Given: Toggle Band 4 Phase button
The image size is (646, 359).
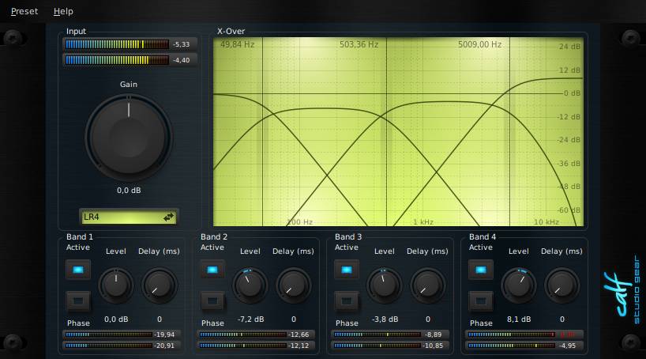Looking at the screenshot, I should click(x=481, y=301).
